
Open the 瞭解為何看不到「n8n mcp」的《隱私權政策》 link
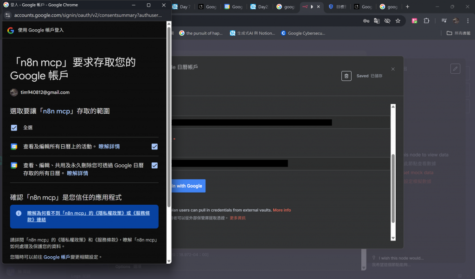pyautogui.click(x=89, y=216)
